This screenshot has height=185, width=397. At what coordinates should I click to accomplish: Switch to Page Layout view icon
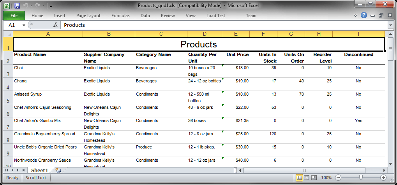pyautogui.click(x=307, y=178)
